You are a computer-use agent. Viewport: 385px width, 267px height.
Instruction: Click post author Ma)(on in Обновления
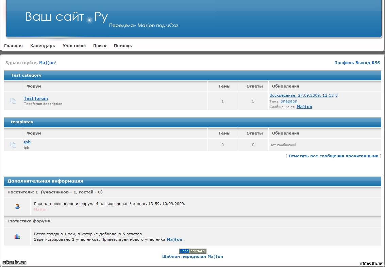coord(304,107)
